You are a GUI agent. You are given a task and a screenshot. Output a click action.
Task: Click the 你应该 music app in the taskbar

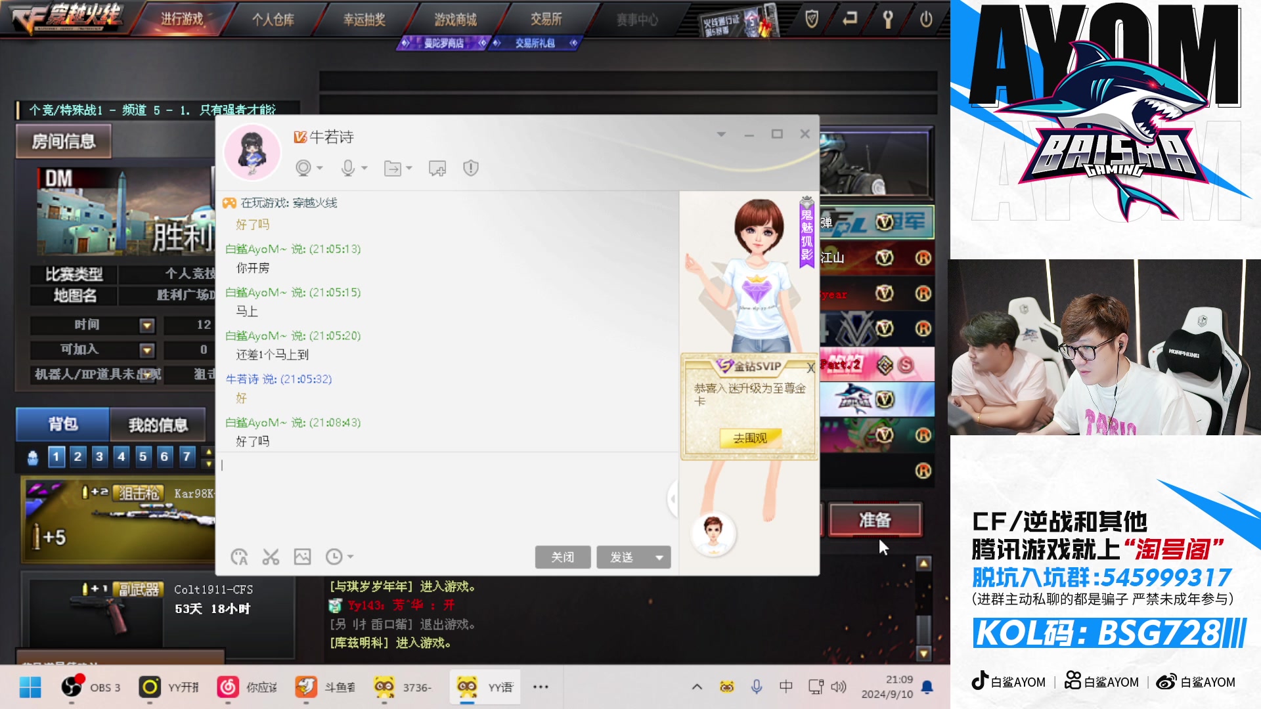pos(248,687)
